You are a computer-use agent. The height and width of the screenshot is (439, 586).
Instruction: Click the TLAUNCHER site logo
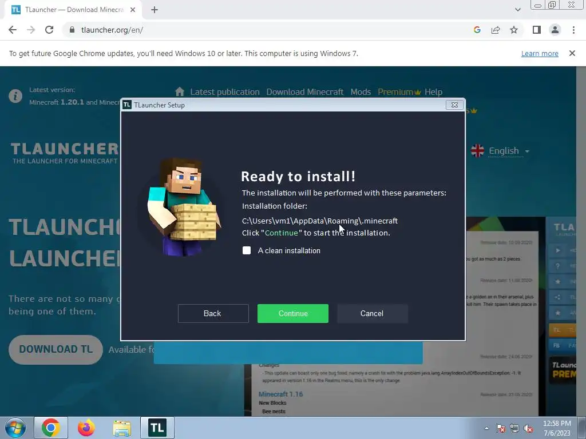click(64, 153)
